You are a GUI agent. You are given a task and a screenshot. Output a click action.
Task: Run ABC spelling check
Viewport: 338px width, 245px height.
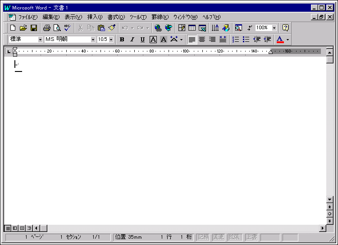68,28
